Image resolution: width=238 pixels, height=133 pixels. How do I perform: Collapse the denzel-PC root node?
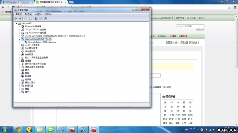pyautogui.click(x=16, y=23)
